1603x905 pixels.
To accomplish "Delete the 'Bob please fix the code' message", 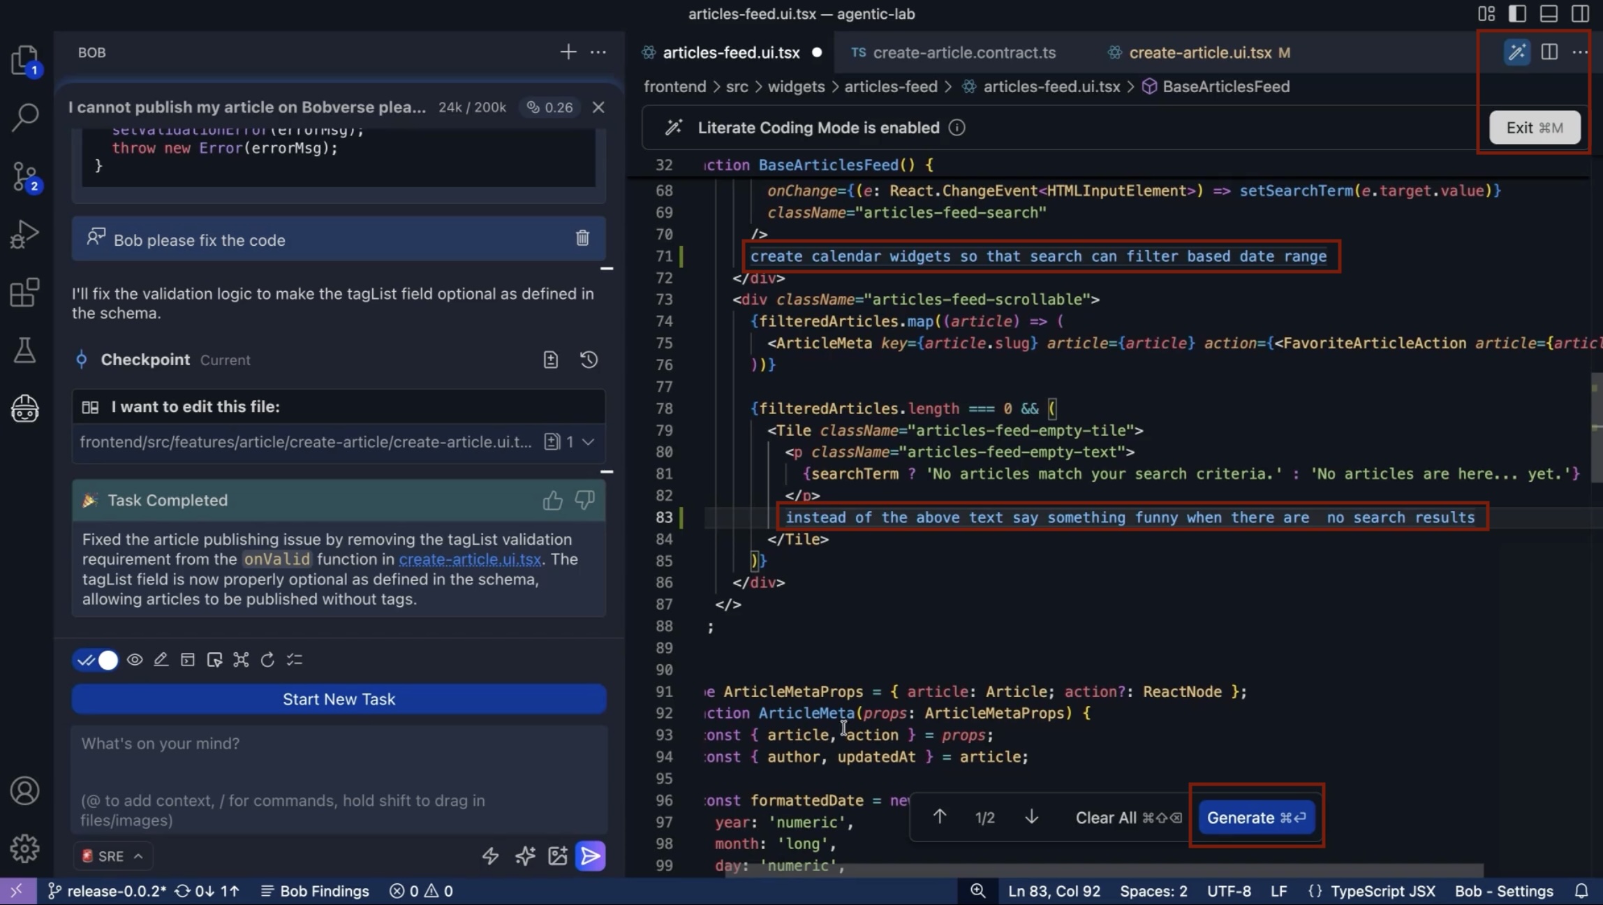I will (582, 238).
